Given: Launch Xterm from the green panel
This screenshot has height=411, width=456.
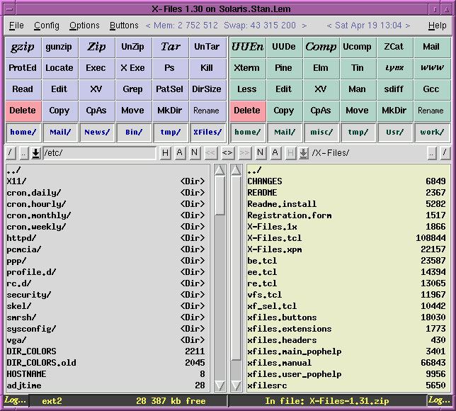Looking at the screenshot, I should [x=247, y=68].
